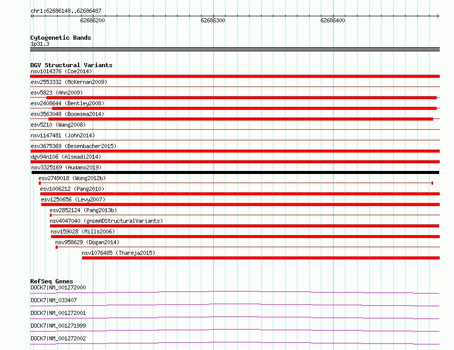The height and width of the screenshot is (350, 454).
Task: Click the ruler's right arrow end
Action: pyautogui.click(x=438, y=16)
